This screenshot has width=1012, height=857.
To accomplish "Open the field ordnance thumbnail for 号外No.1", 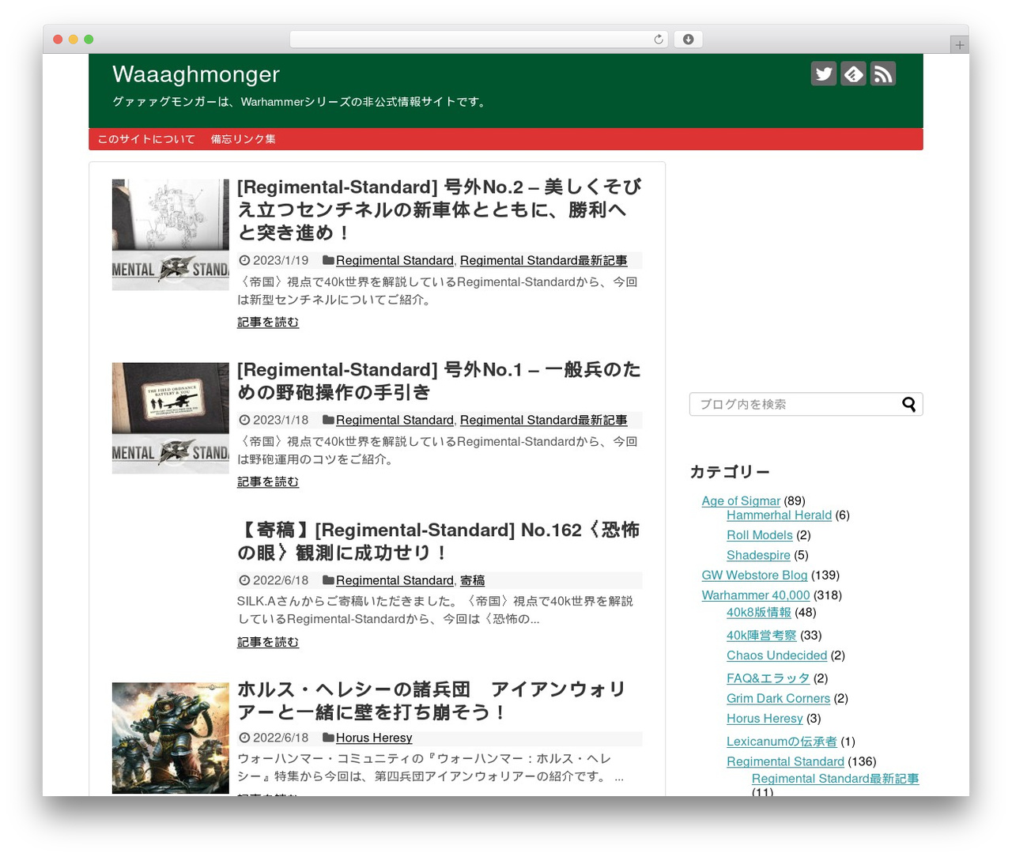I will tap(171, 418).
